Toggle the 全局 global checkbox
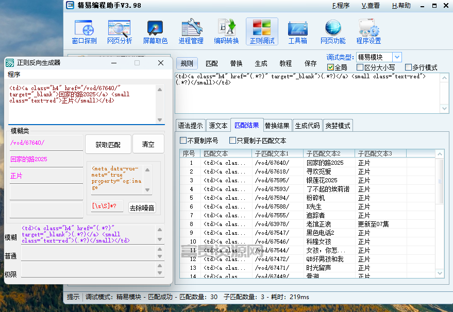Viewport: 453px width, 312px height. tap(330, 67)
